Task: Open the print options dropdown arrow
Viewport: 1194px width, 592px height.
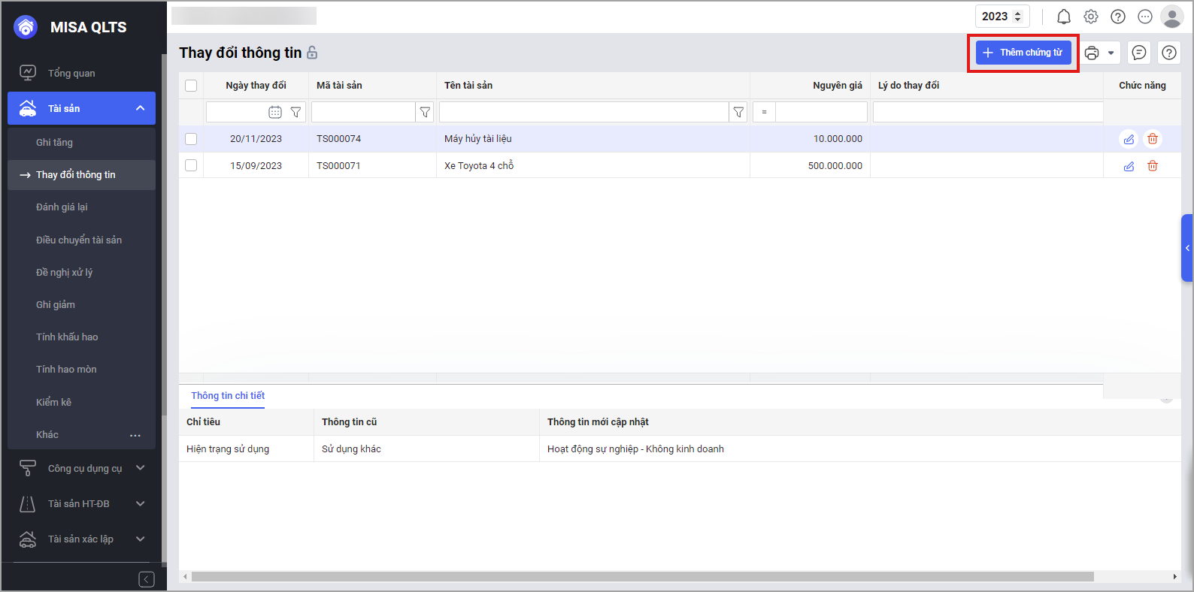Action: point(1111,53)
